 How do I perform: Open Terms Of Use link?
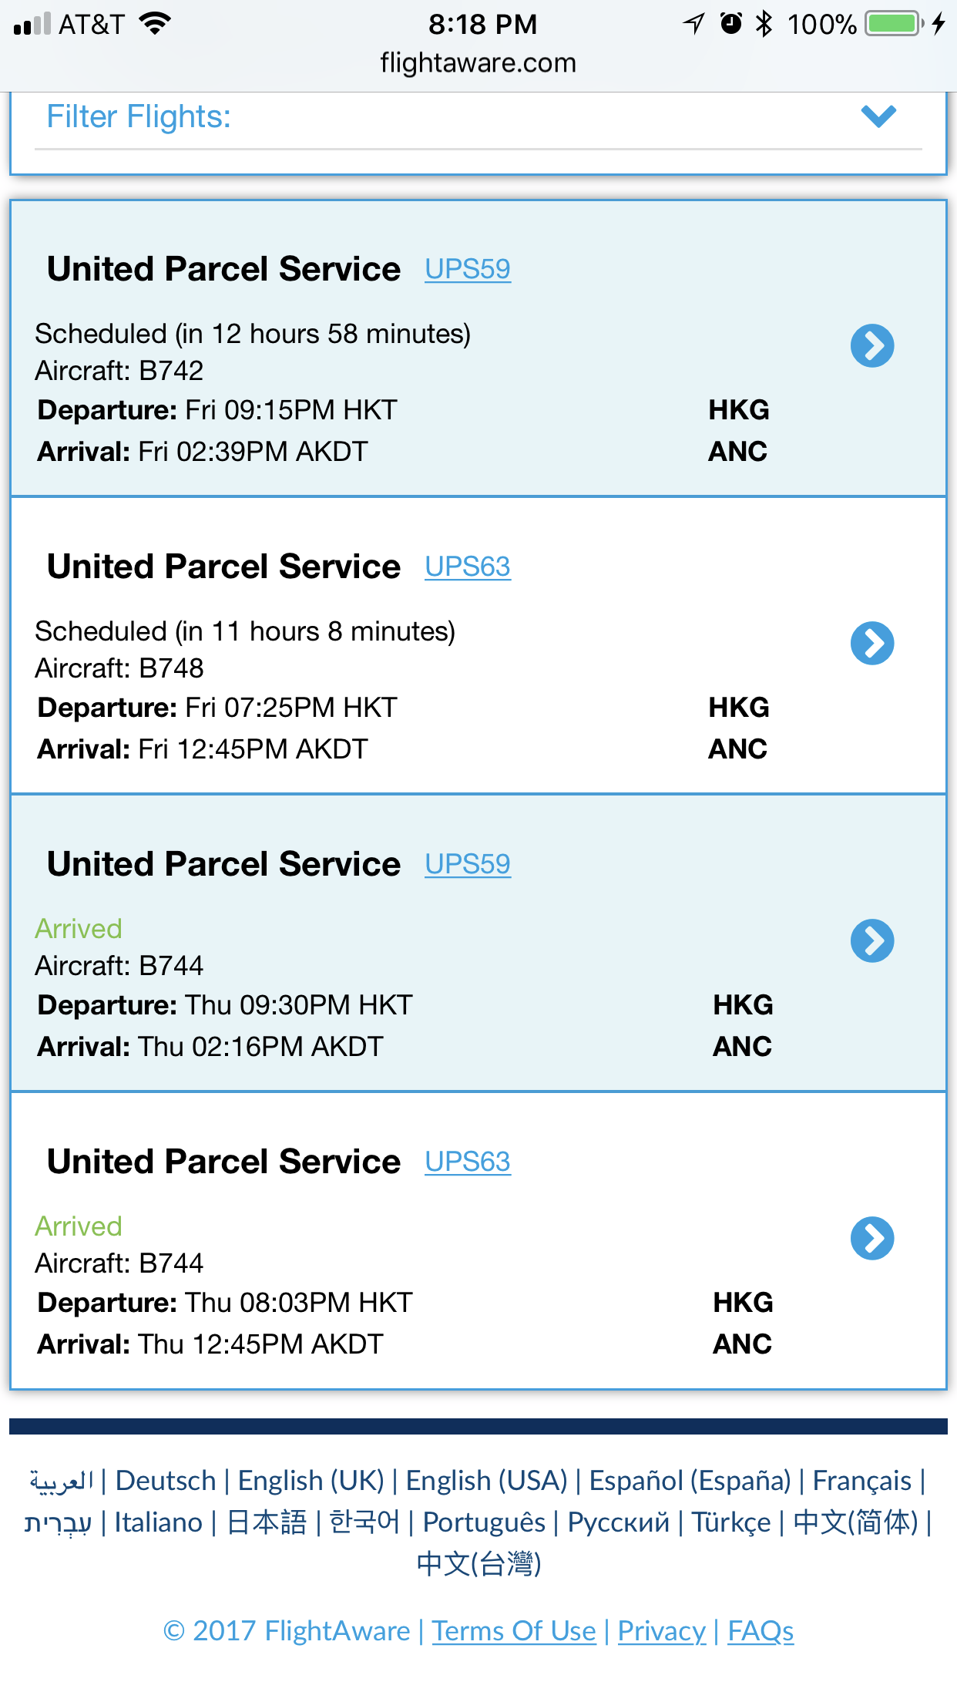(514, 1631)
